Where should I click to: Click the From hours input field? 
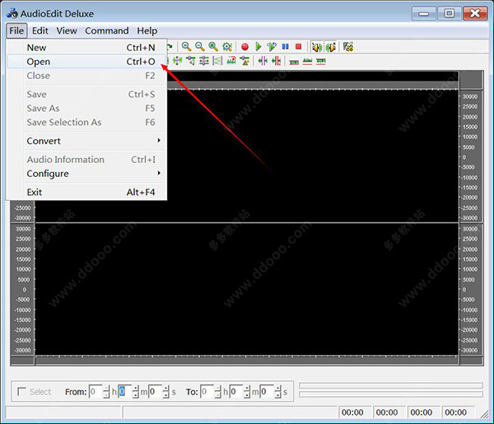tap(96, 392)
